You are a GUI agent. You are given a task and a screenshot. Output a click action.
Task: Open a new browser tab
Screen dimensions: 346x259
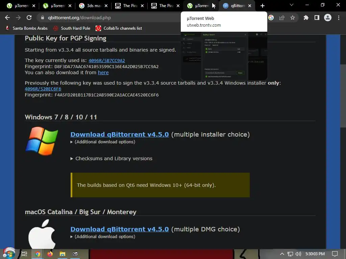[262, 6]
